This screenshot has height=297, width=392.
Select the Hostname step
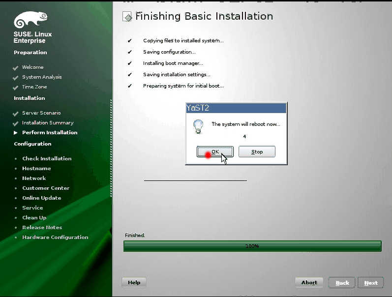point(36,168)
